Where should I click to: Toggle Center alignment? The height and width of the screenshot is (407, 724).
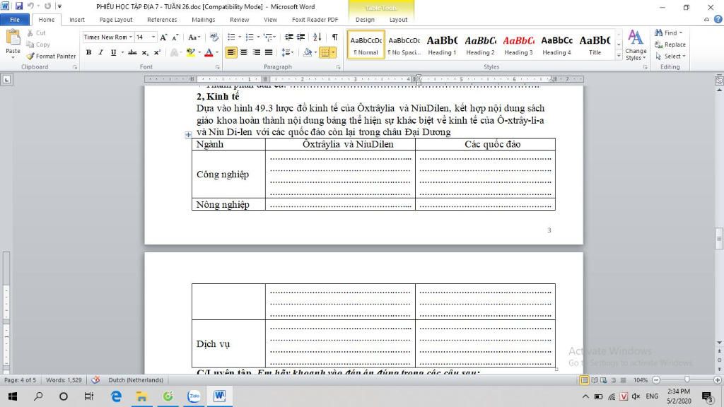pyautogui.click(x=244, y=52)
